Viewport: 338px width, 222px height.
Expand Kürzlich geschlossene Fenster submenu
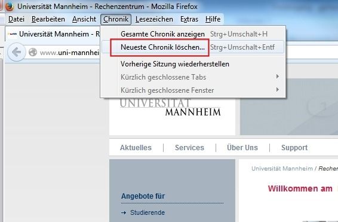193,90
